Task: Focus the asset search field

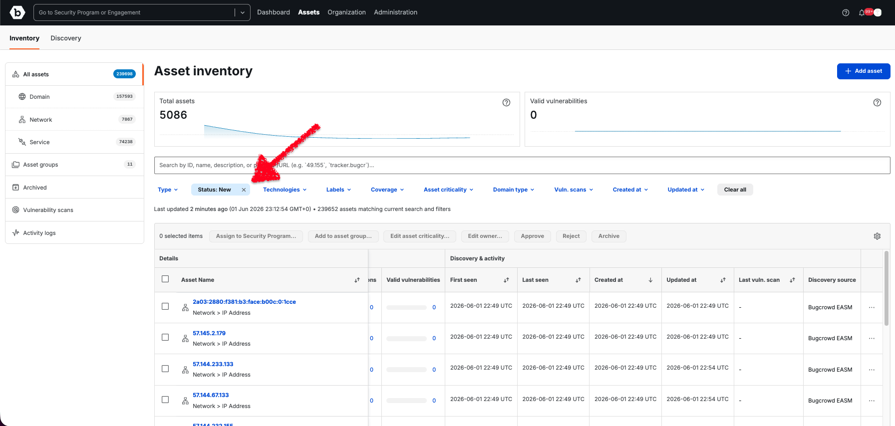Action: (x=522, y=166)
